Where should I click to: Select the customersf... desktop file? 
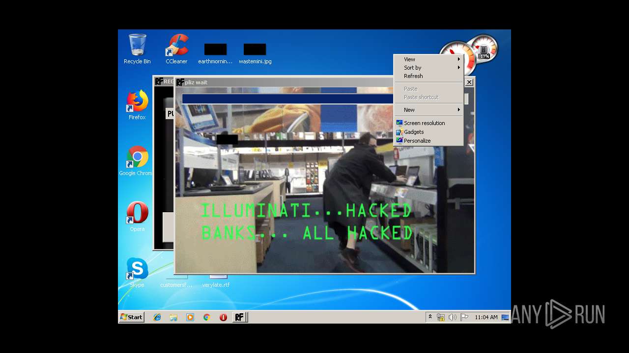pos(176,281)
